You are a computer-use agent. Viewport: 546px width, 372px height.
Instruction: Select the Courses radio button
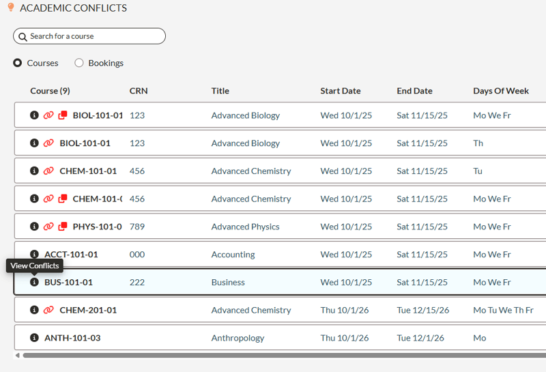18,63
